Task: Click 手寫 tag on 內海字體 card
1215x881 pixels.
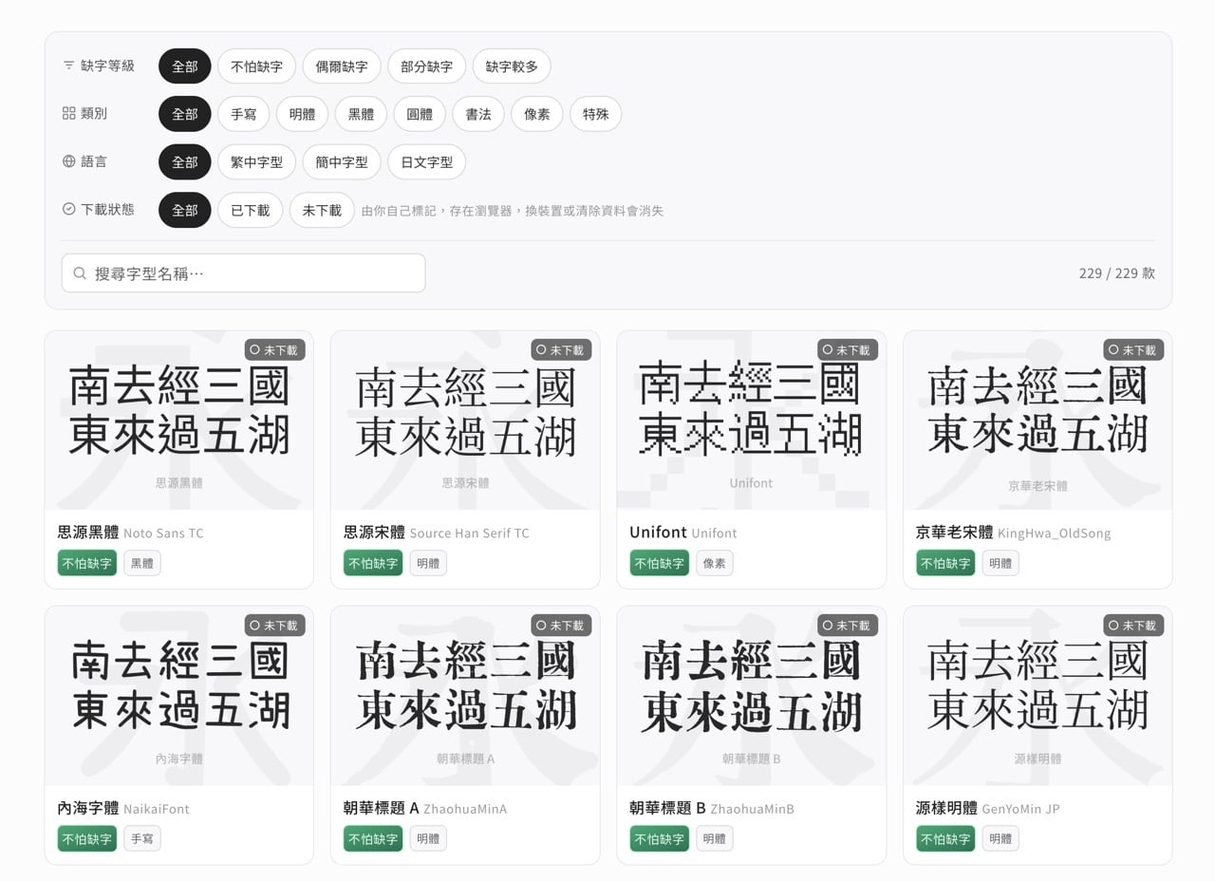Action: [142, 839]
